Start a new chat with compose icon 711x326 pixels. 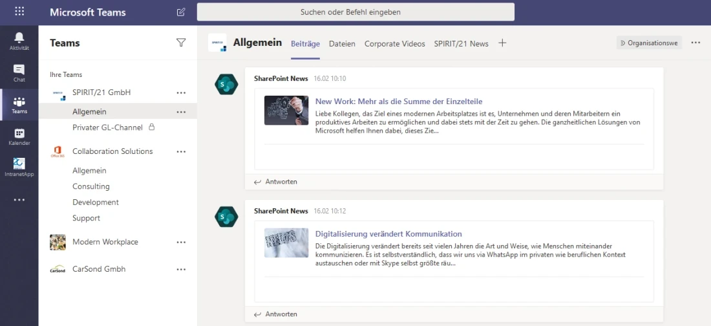tap(181, 12)
